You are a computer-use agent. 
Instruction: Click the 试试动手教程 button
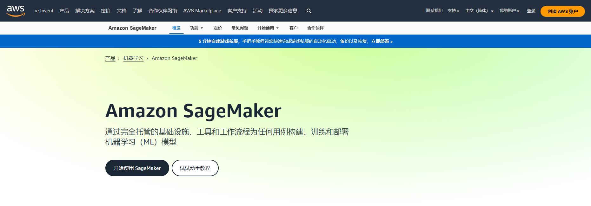click(x=195, y=168)
